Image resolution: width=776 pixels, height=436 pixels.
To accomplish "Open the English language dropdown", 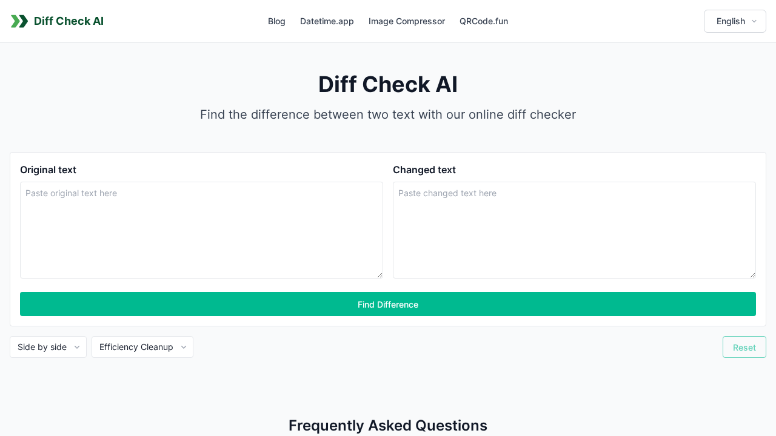I will (734, 21).
